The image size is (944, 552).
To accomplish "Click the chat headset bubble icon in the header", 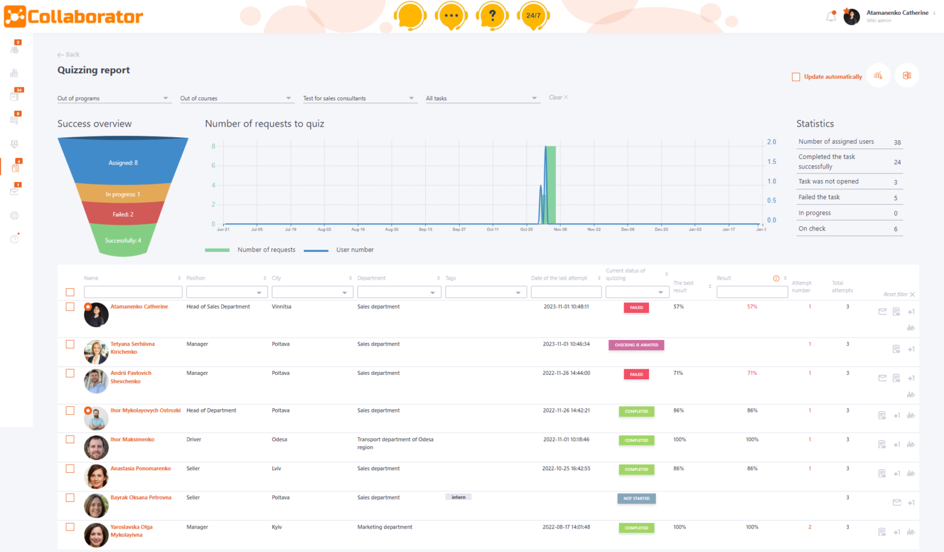I will tap(410, 15).
